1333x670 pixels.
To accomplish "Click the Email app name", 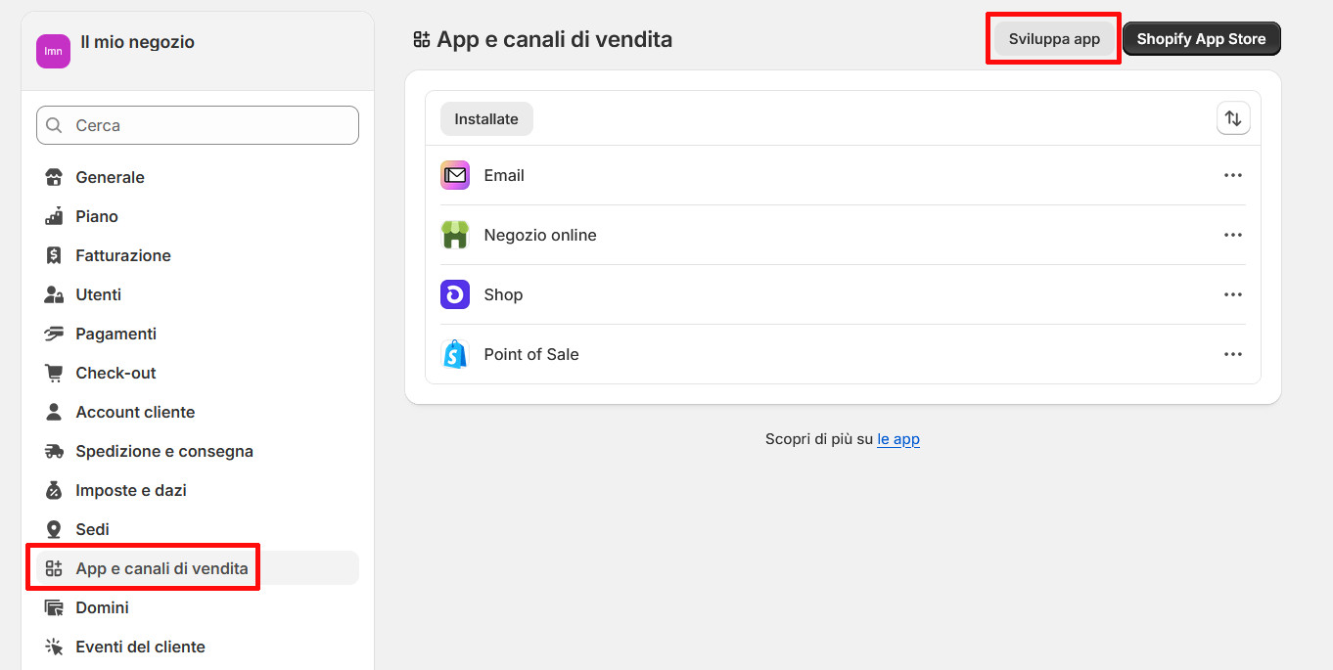I will (x=504, y=175).
